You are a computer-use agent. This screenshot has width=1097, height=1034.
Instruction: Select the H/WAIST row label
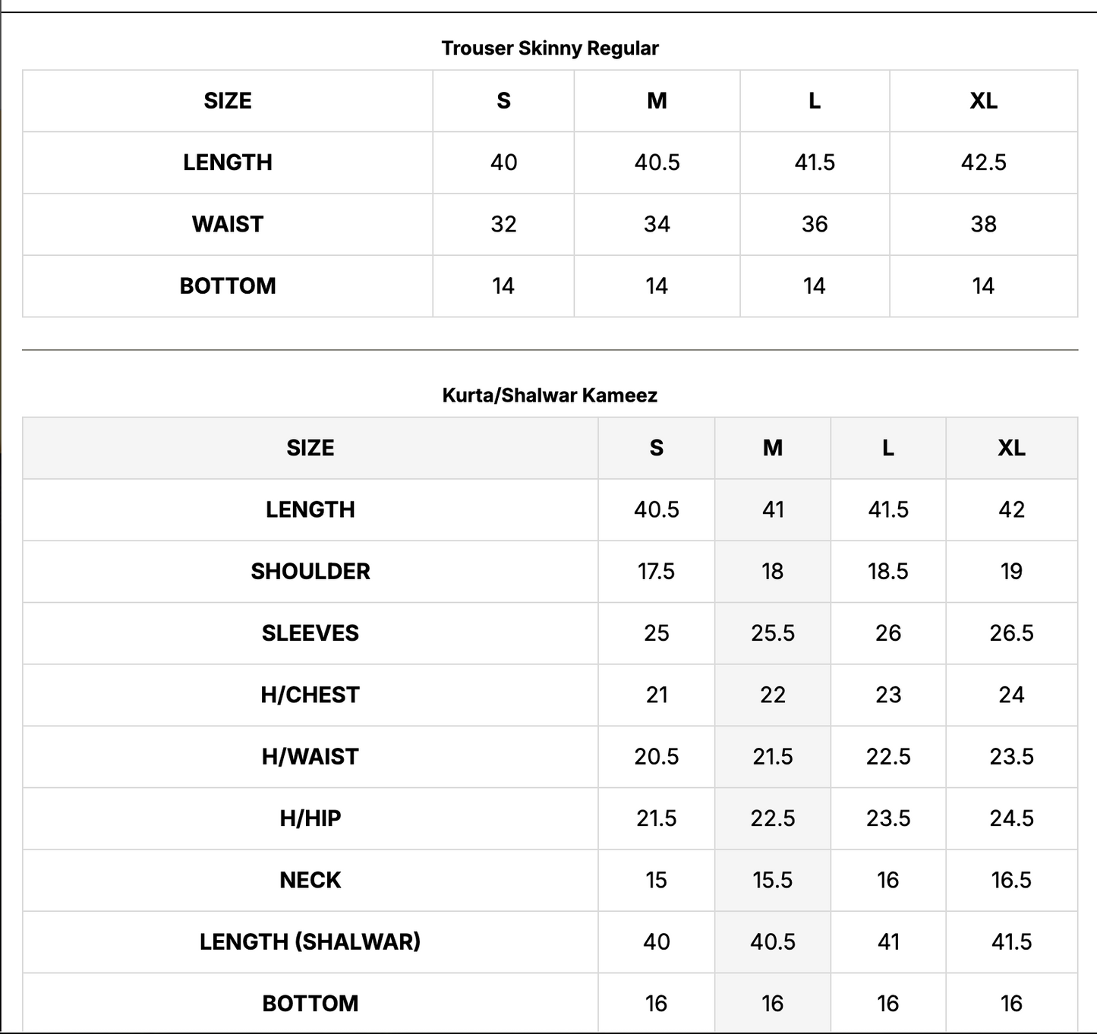click(x=311, y=756)
